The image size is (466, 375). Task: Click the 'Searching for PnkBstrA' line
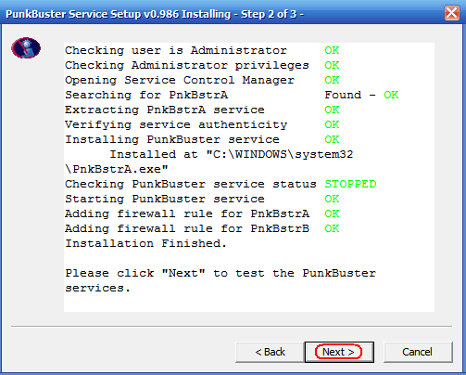point(146,95)
